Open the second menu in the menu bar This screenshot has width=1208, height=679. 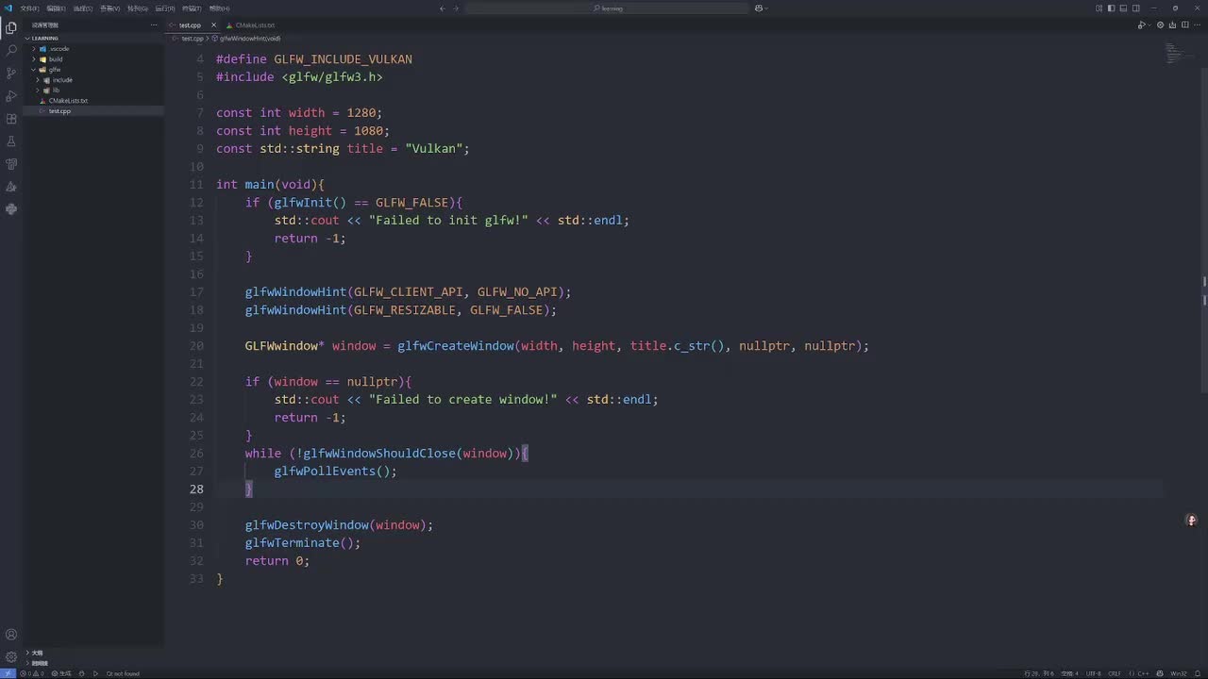tap(57, 8)
